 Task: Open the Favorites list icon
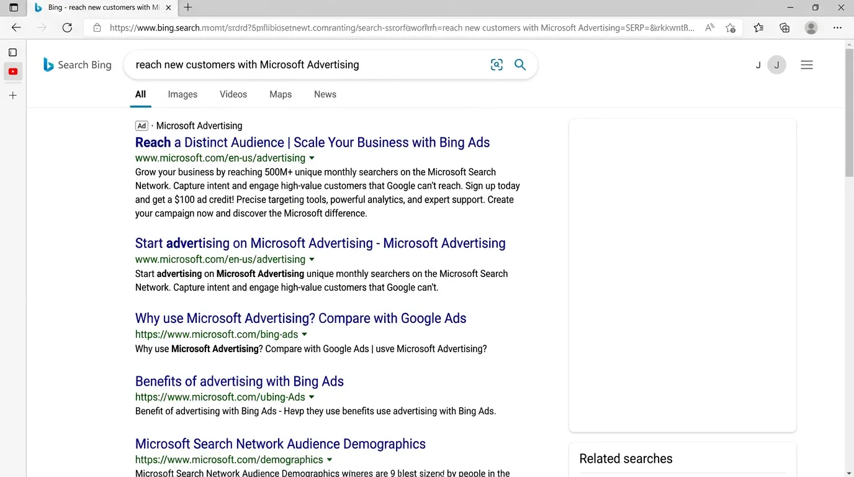758,27
